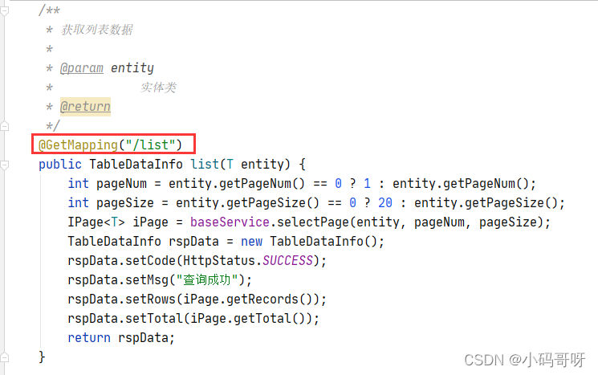The width and height of the screenshot is (598, 375).
Task: Click the setRows method call
Action: point(150,299)
